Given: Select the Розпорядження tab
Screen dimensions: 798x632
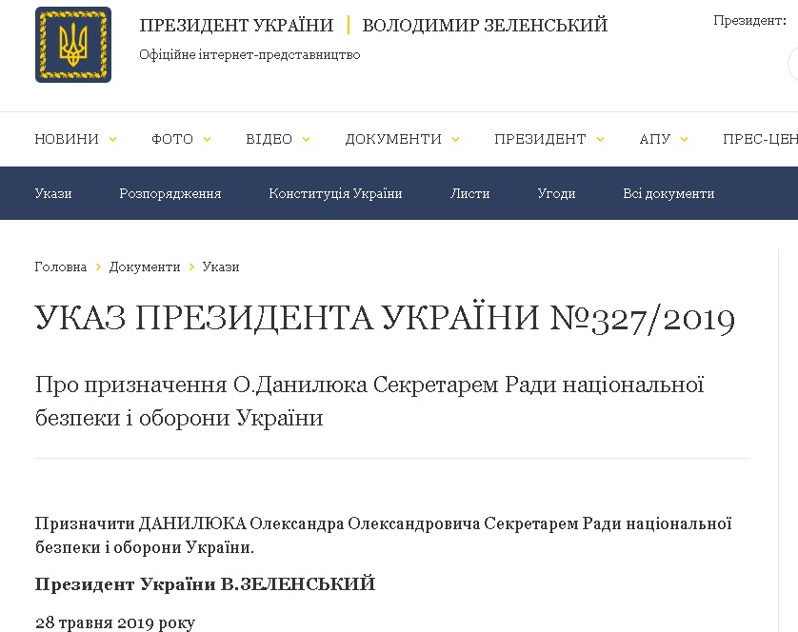Looking at the screenshot, I should pos(170,193).
